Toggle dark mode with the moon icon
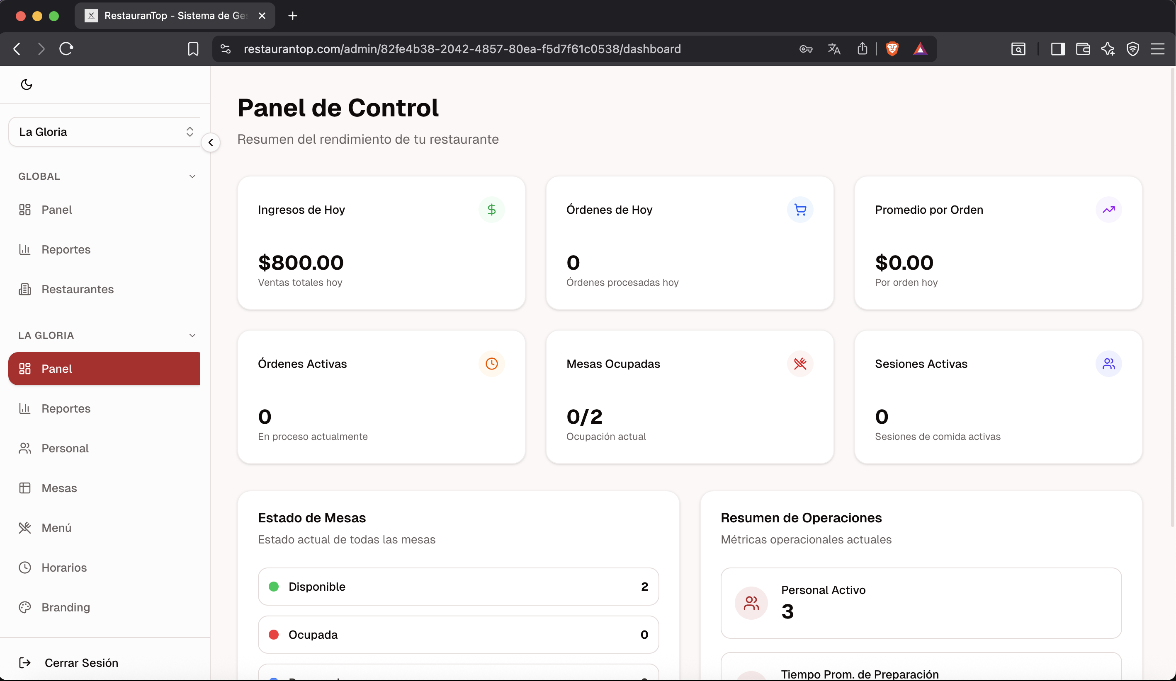This screenshot has height=681, width=1176. (x=27, y=85)
